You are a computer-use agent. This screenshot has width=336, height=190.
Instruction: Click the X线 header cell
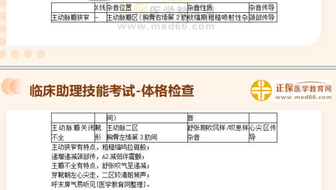(100, 8)
